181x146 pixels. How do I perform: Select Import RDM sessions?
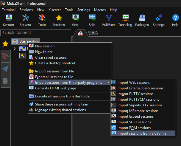[x=143, y=128]
